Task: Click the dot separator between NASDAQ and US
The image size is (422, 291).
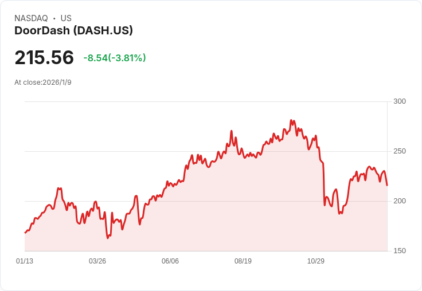Action: click(x=54, y=18)
